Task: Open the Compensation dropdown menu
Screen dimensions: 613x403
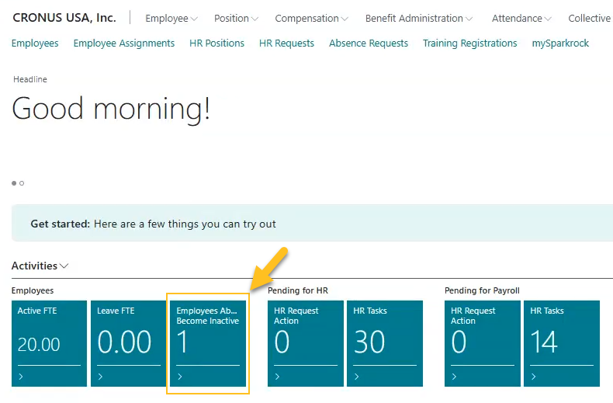Action: click(x=311, y=18)
